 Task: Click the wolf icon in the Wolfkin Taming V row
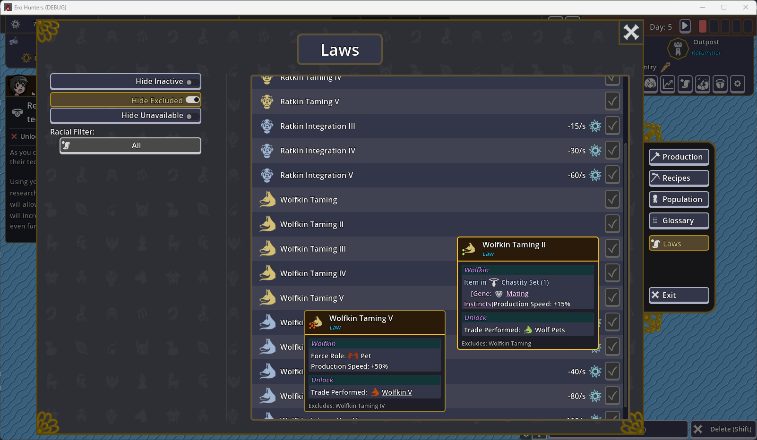click(267, 298)
